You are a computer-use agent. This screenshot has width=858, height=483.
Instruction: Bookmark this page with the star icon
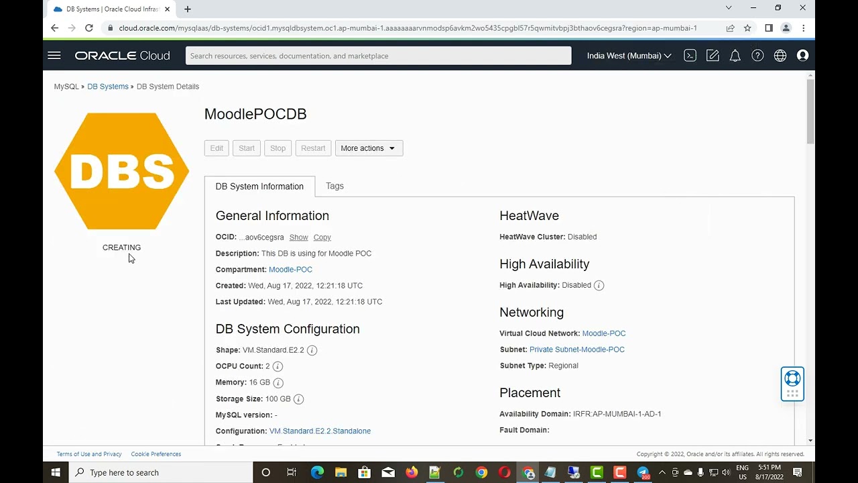pyautogui.click(x=747, y=28)
